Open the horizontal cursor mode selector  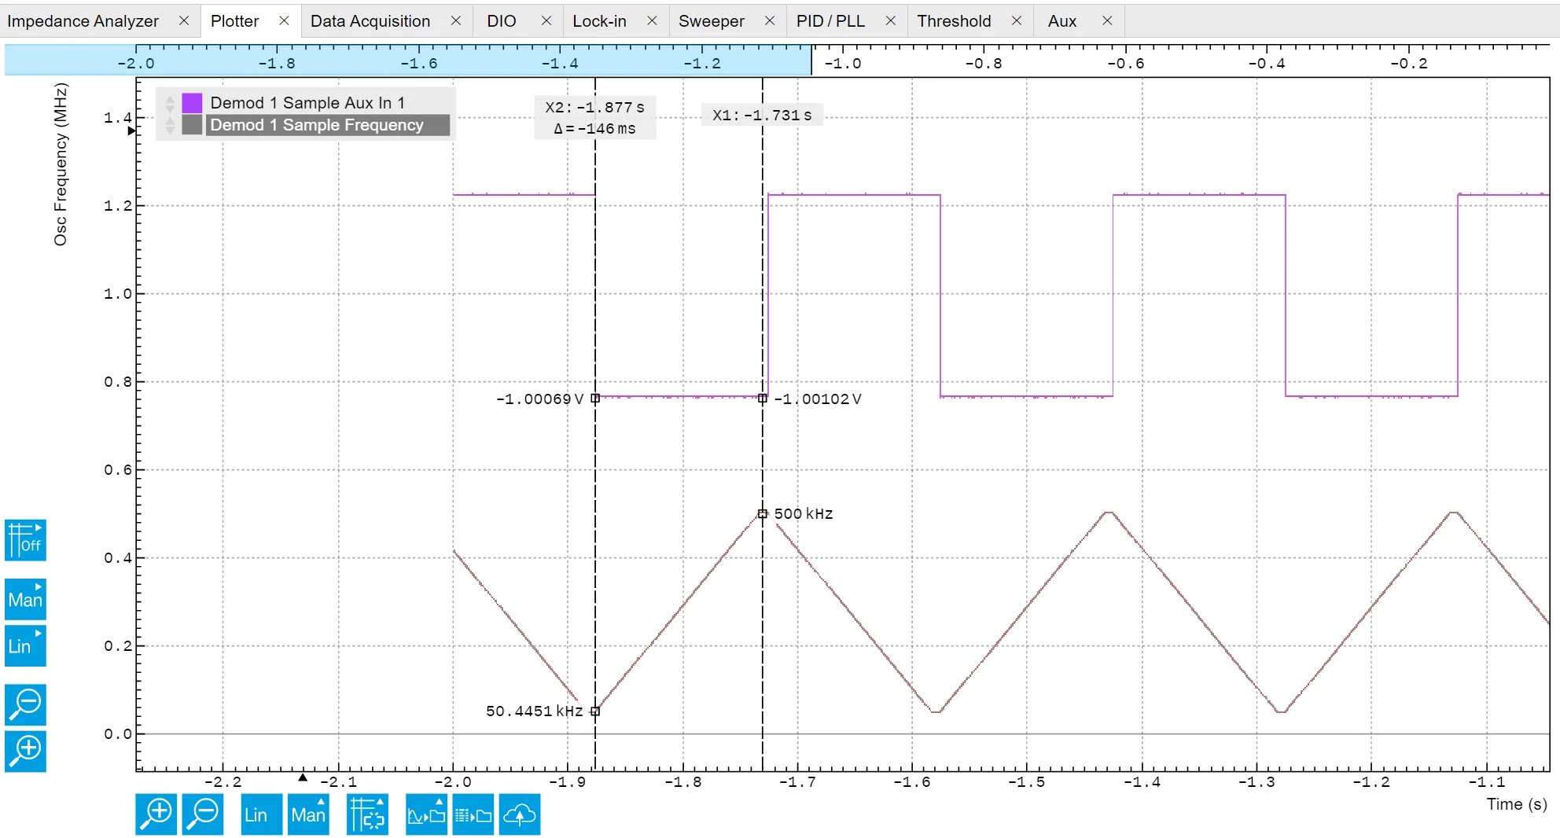(x=367, y=814)
